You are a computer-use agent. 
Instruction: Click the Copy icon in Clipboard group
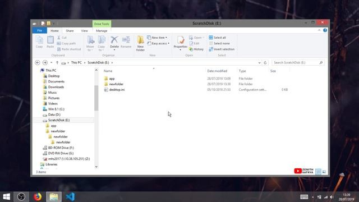click(39, 42)
